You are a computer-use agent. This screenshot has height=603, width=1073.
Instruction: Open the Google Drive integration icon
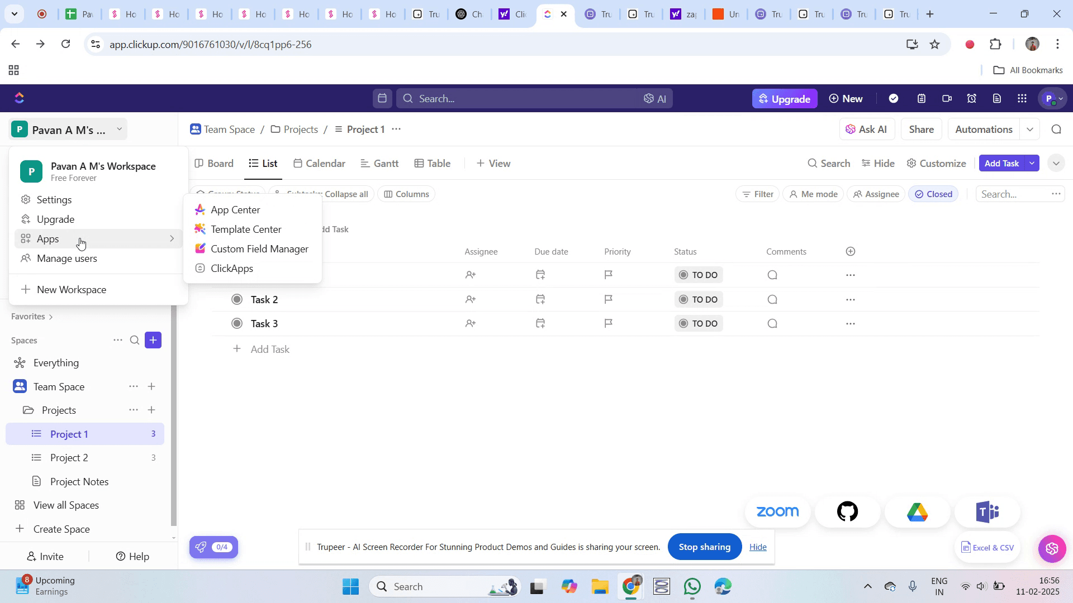tap(917, 511)
